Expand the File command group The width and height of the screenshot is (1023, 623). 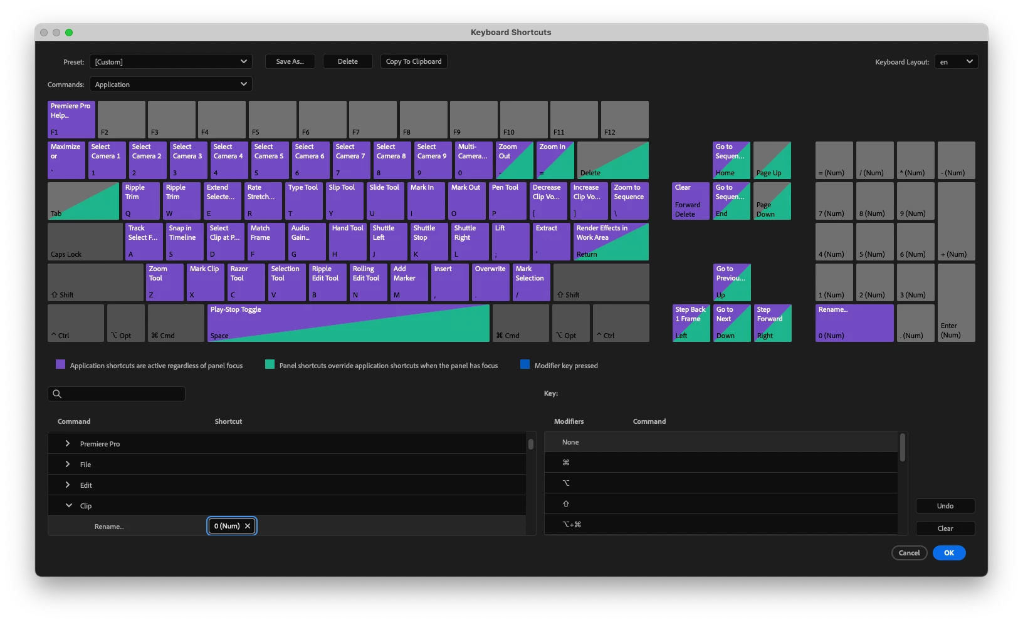point(68,464)
